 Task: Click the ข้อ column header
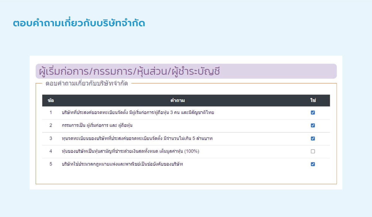[x=51, y=101]
